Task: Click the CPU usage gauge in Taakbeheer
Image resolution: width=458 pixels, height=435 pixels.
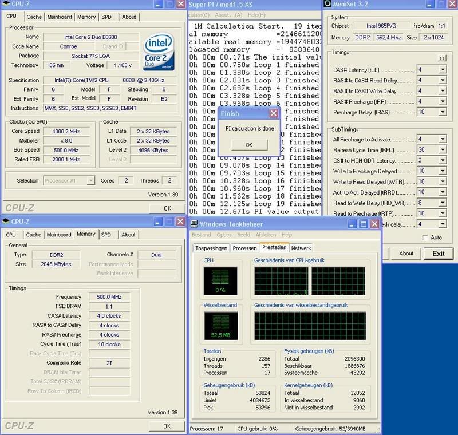Action: pyautogui.click(x=220, y=280)
